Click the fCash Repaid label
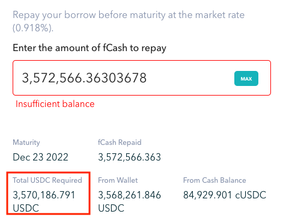Viewport: 289px width, 223px height. [120, 142]
